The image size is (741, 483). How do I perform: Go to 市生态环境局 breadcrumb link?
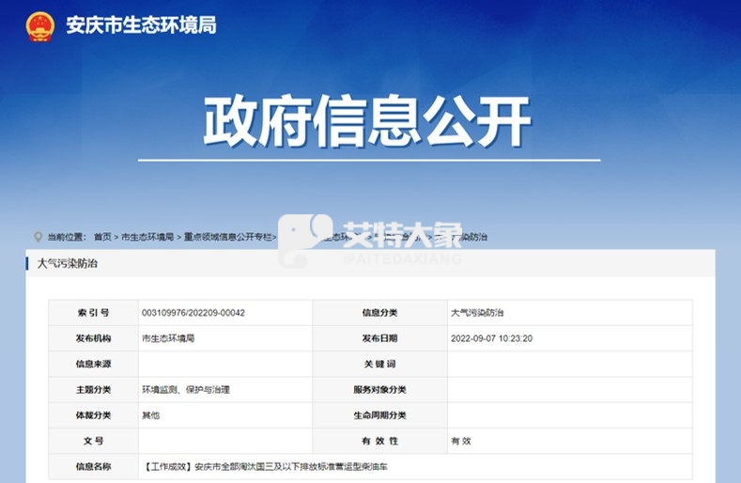coord(147,237)
